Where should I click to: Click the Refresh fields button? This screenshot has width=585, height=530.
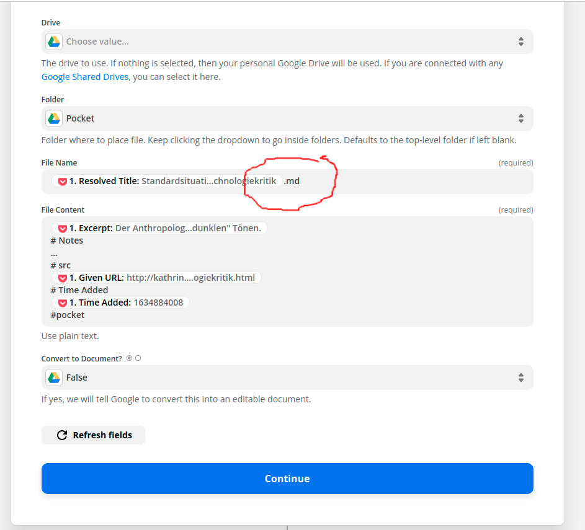point(93,435)
